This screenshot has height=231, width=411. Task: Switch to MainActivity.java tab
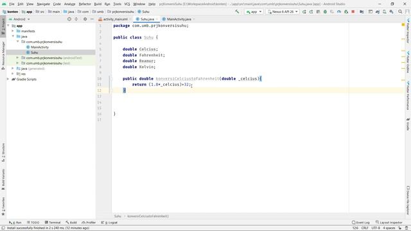pos(179,19)
